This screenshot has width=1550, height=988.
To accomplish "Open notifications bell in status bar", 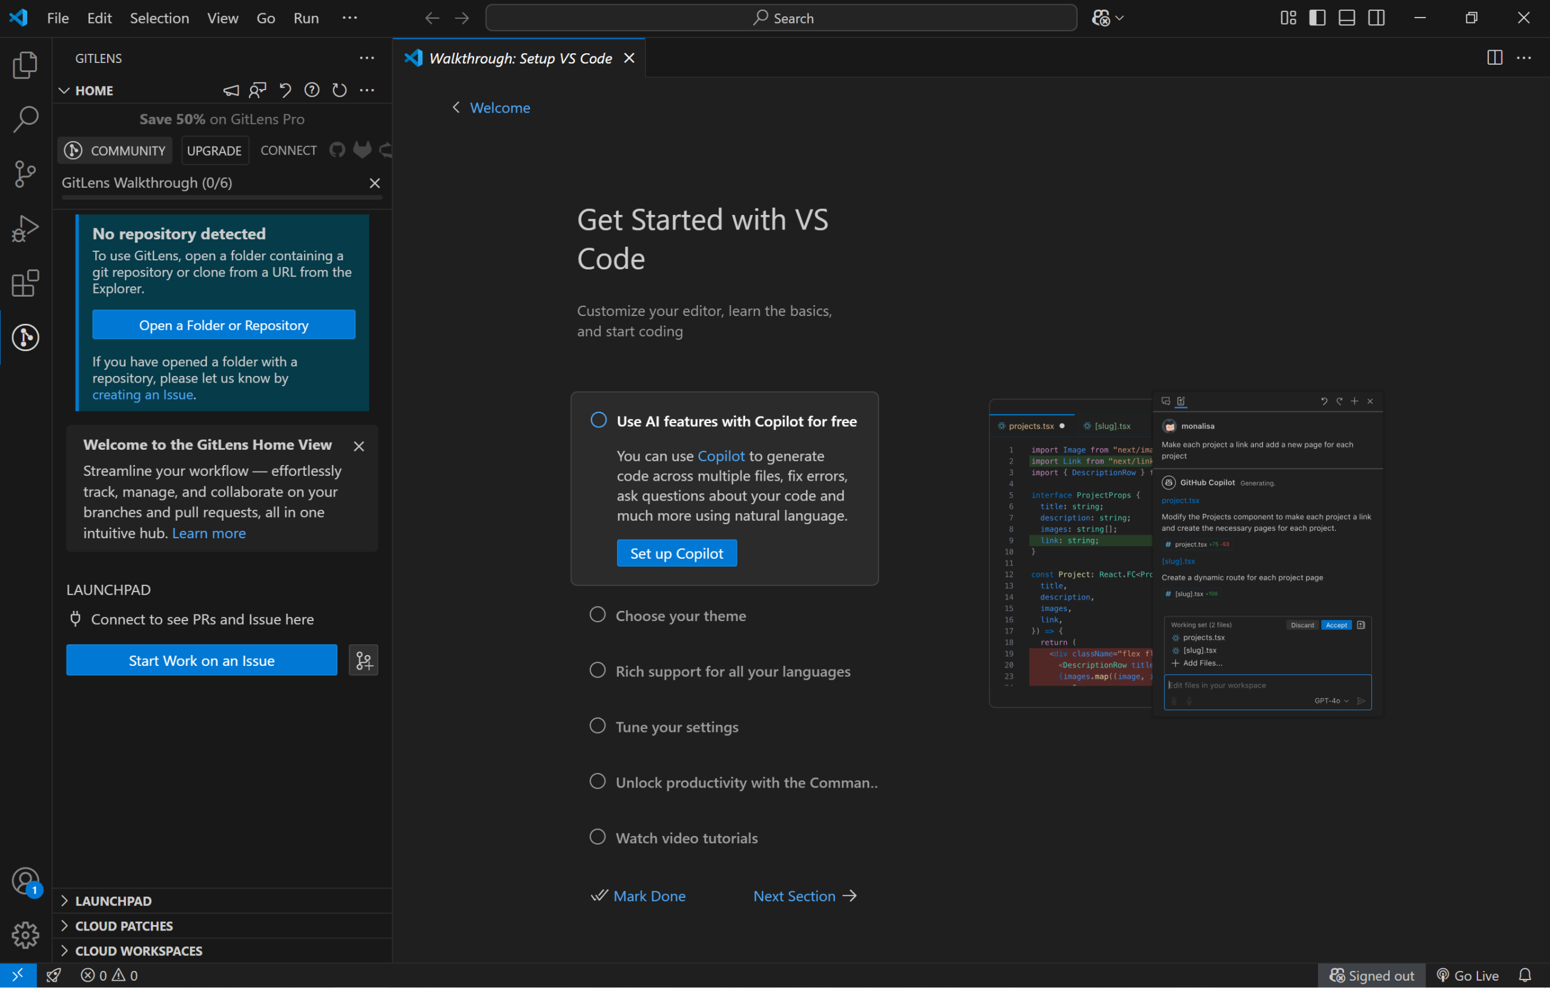I will 1525,975.
